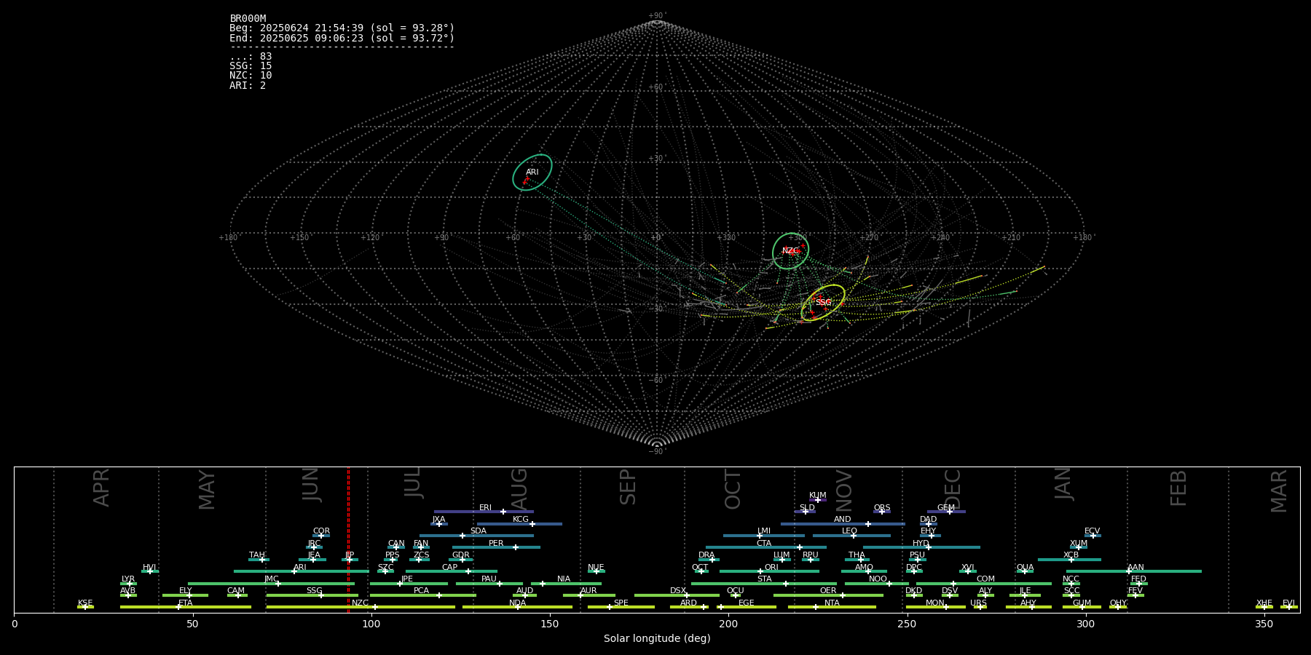This screenshot has width=1311, height=655.
Task: Click the QUA shower label in timeline
Action: [x=1025, y=568]
